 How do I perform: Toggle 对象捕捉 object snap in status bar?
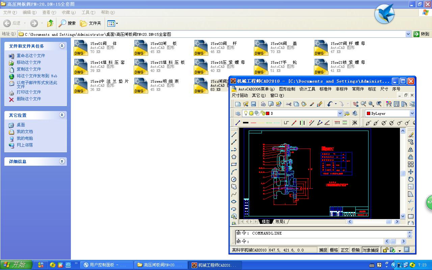(x=371, y=250)
